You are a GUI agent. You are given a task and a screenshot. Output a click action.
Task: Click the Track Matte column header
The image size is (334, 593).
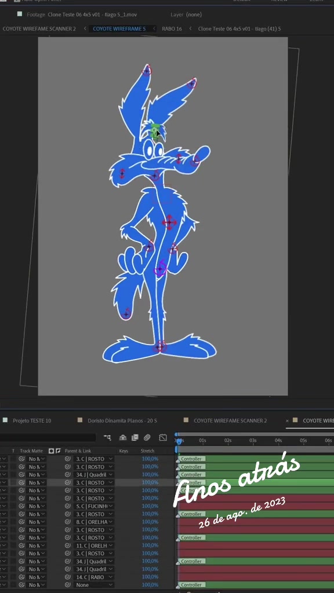tap(31, 451)
